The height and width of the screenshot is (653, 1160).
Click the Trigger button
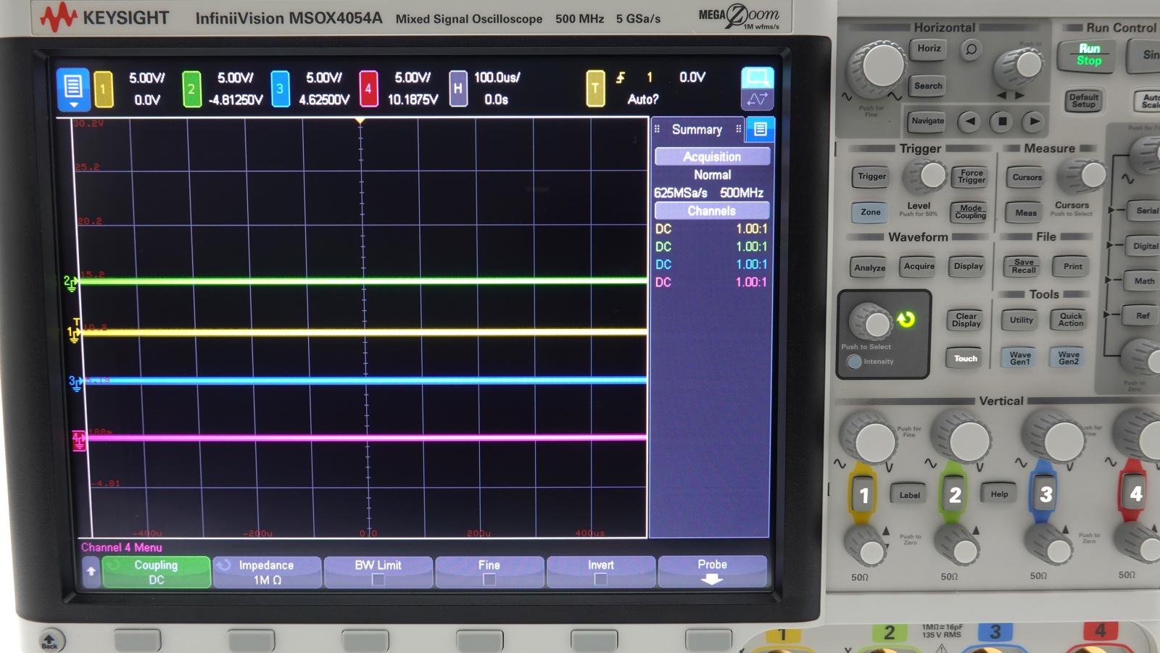[871, 176]
